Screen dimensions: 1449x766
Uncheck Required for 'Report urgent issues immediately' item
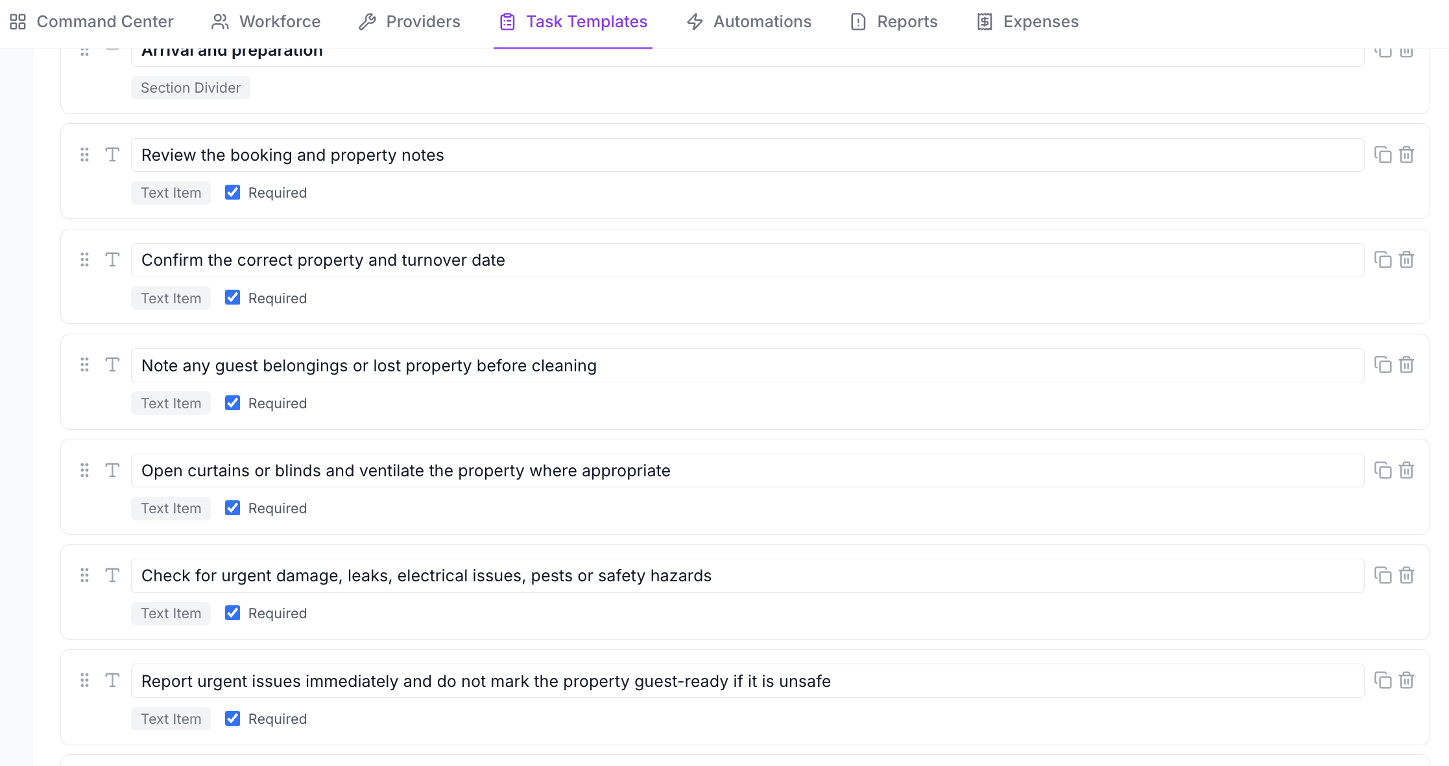coord(232,719)
